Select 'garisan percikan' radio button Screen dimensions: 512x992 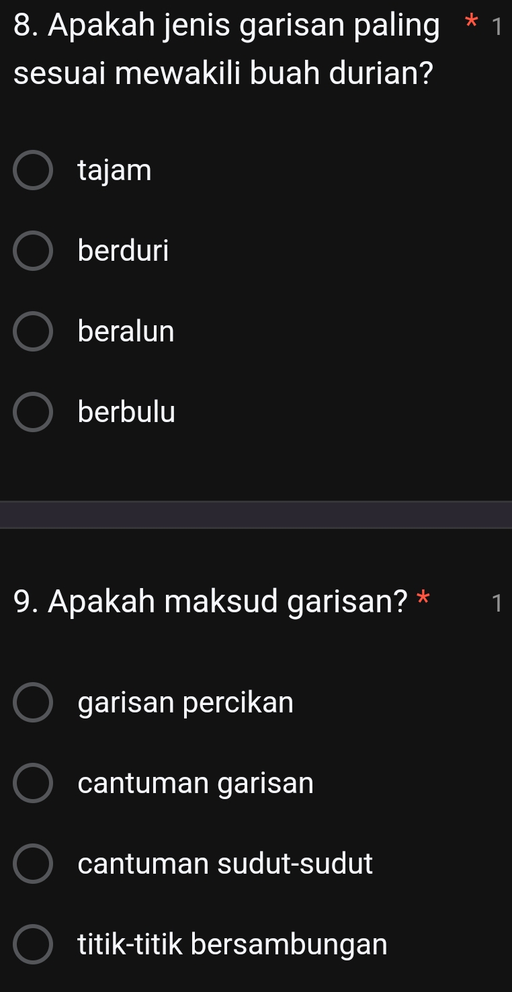pyautogui.click(x=32, y=703)
